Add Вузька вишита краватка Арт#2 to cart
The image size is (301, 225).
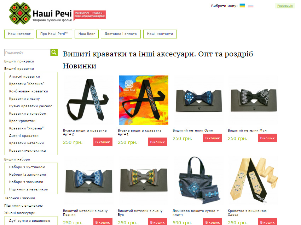[103, 142]
